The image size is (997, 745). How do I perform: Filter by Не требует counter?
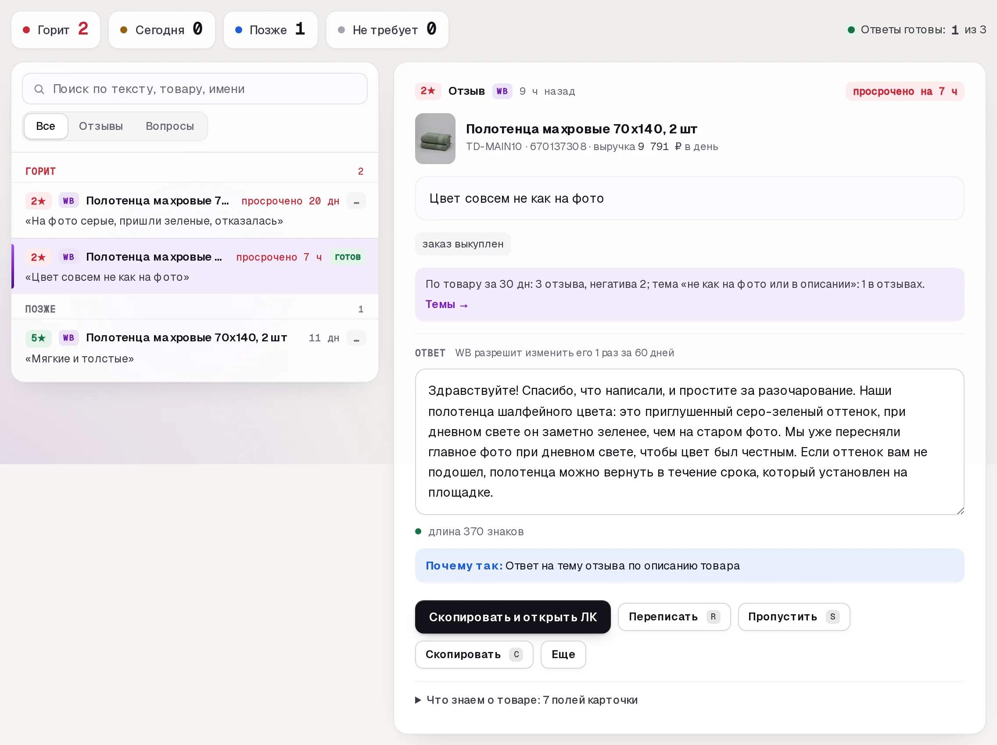[387, 30]
